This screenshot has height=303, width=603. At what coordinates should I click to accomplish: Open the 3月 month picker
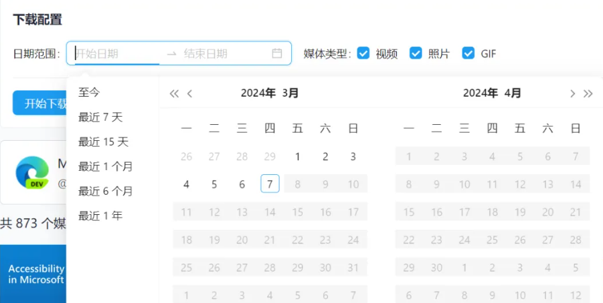click(x=290, y=93)
